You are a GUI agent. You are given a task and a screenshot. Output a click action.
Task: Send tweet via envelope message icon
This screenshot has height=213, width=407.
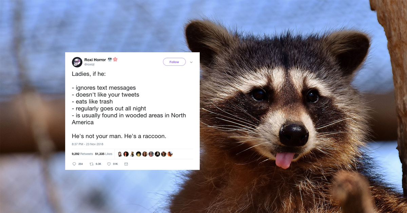point(126,164)
